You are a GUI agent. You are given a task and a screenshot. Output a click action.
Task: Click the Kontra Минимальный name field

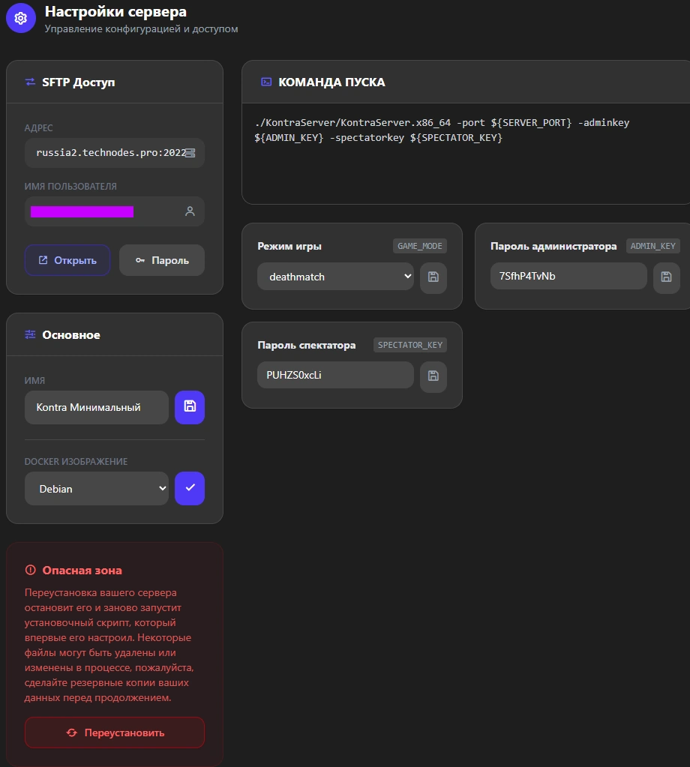[x=97, y=407]
